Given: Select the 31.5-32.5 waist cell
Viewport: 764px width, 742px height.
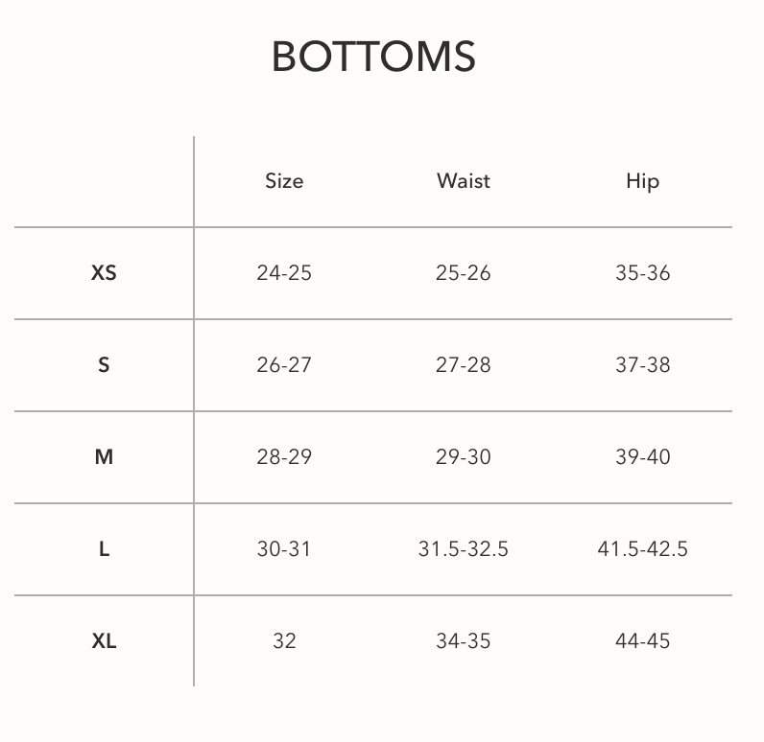Looking at the screenshot, I should click(x=464, y=549).
